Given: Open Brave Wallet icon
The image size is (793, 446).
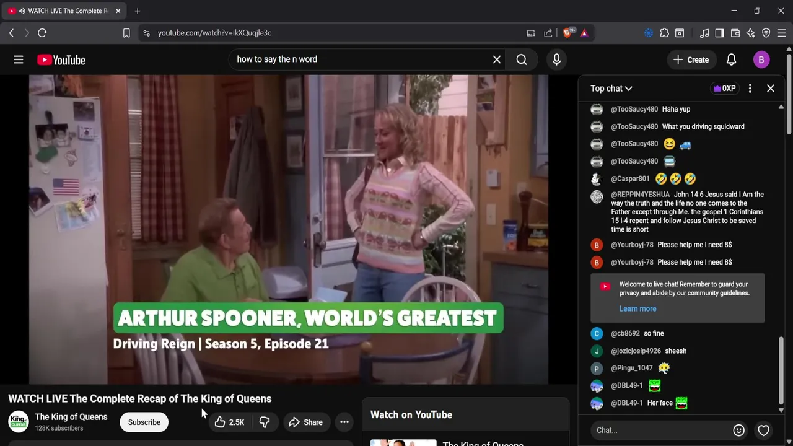Looking at the screenshot, I should click(x=735, y=33).
